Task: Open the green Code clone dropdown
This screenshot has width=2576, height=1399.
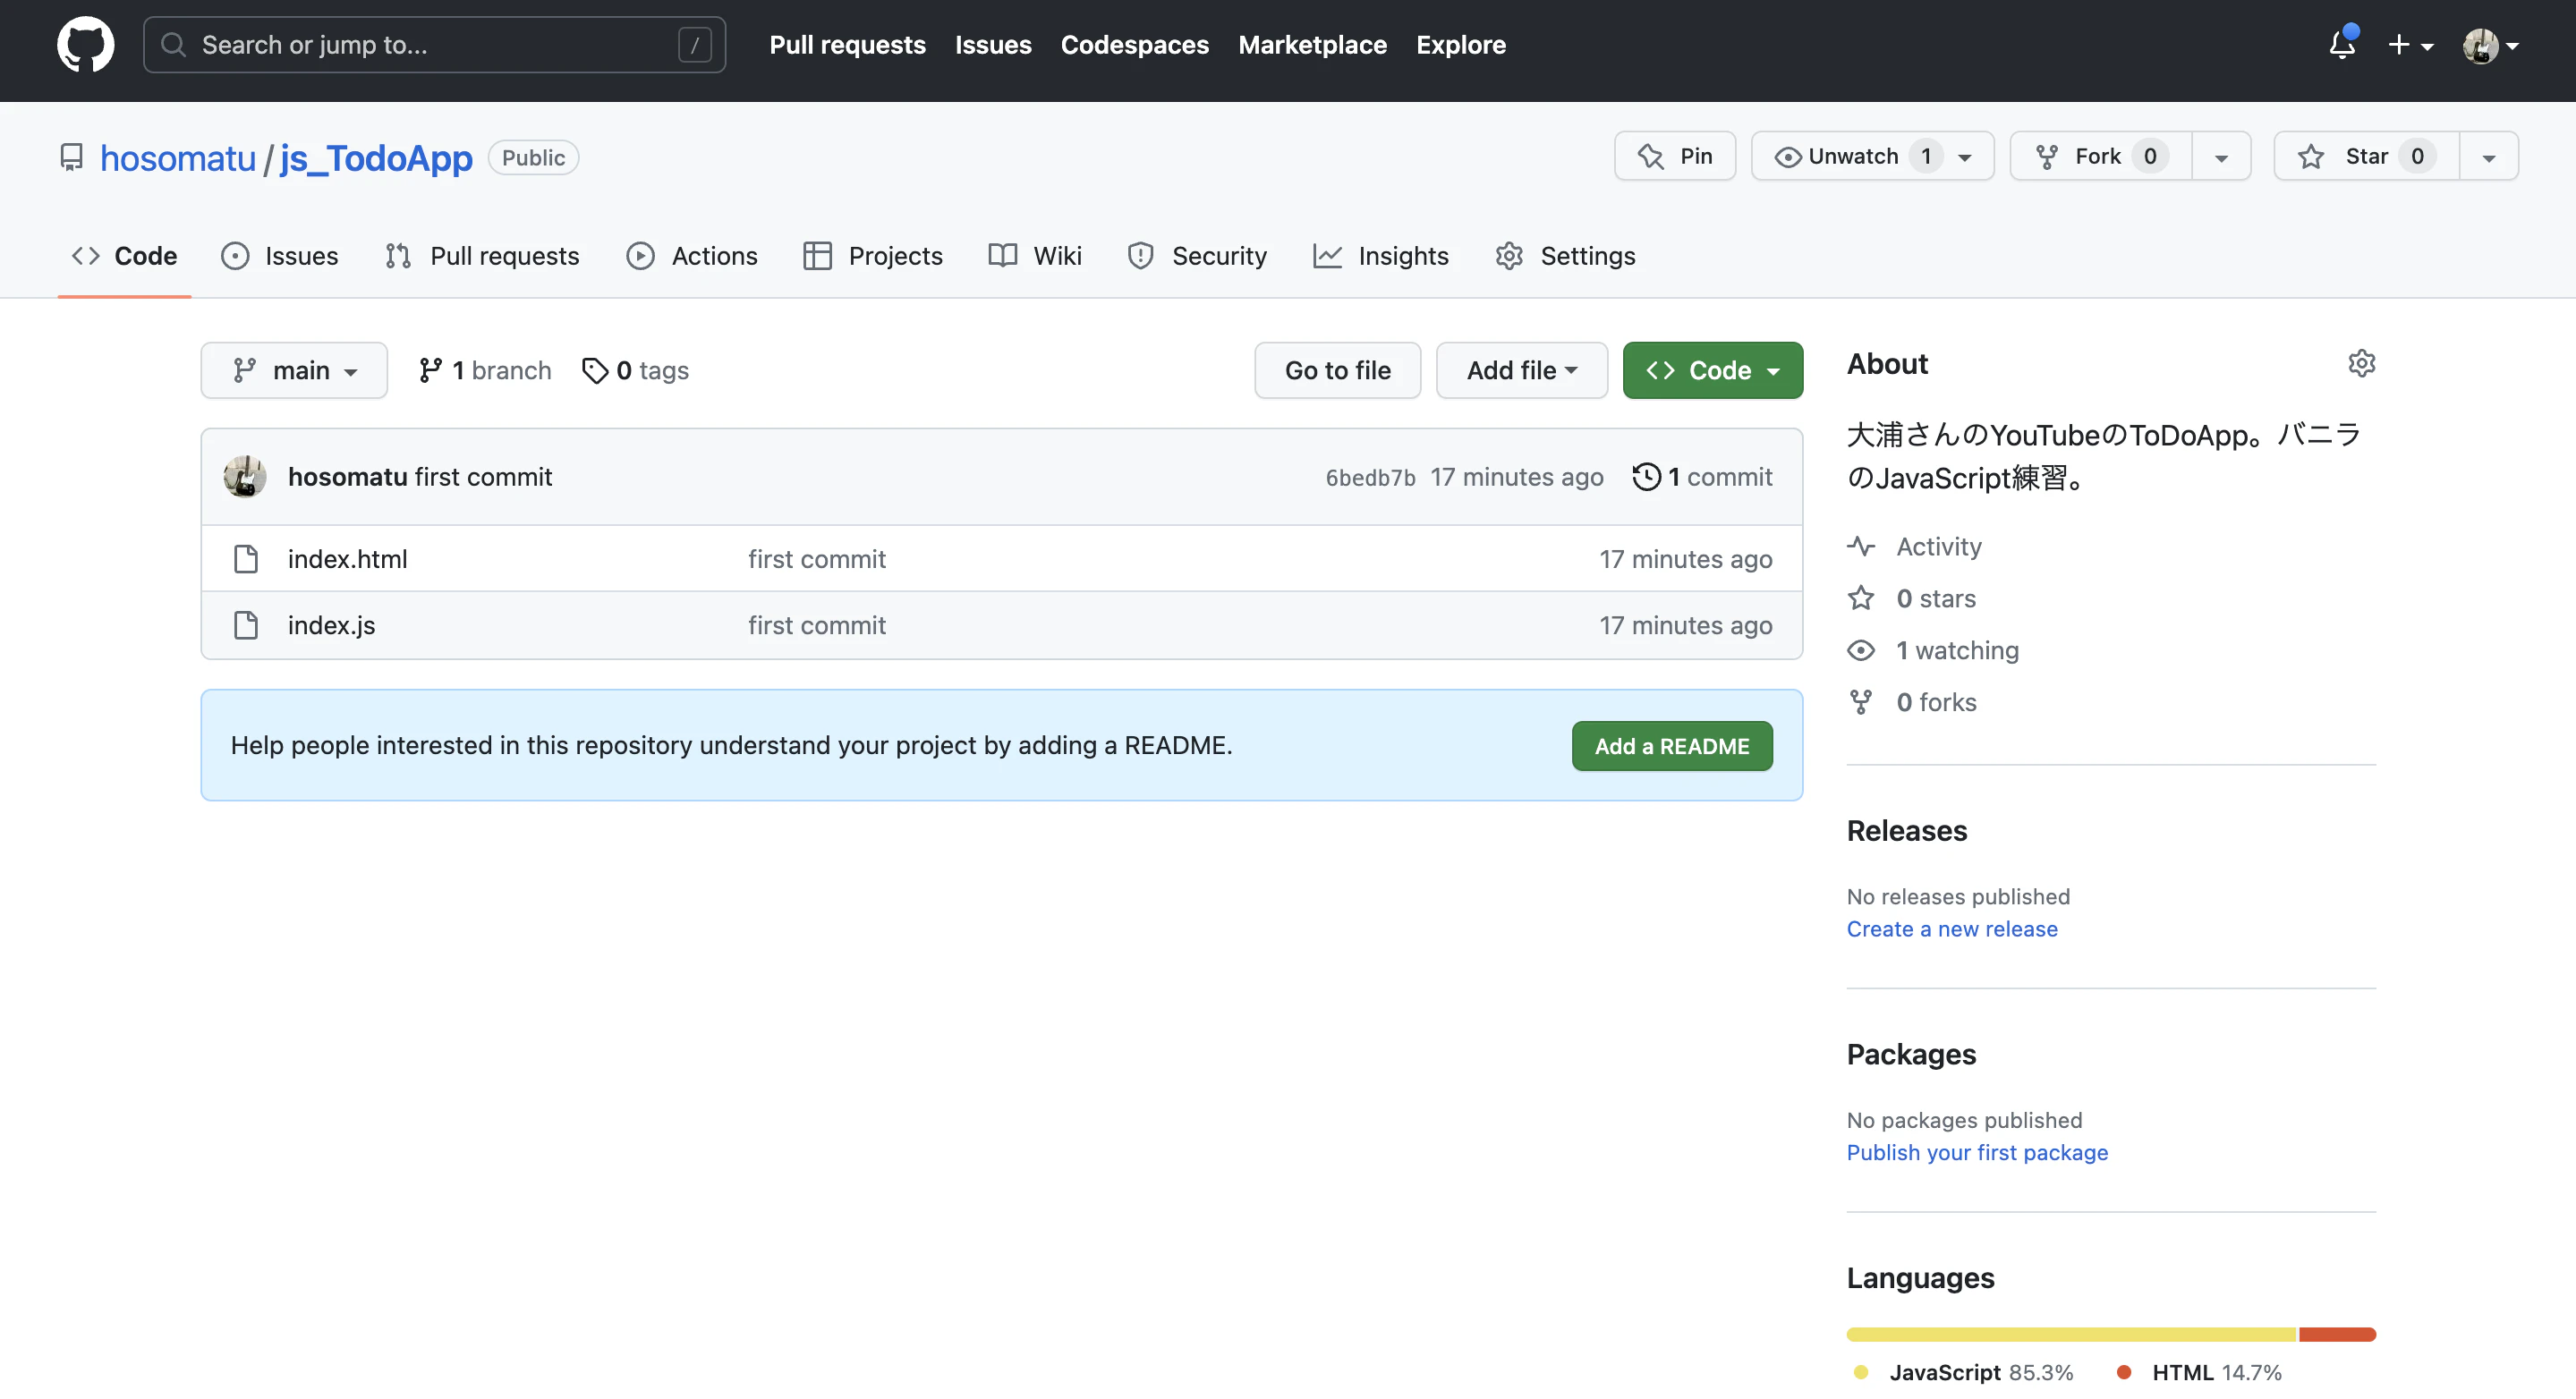Action: click(1713, 370)
